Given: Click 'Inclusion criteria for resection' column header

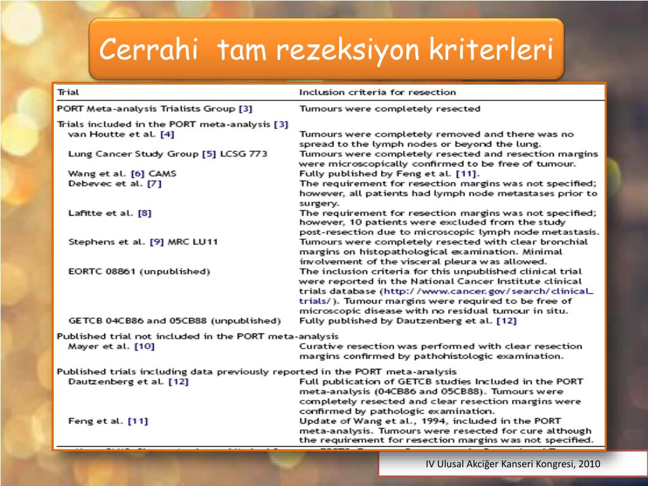Looking at the screenshot, I should tap(377, 92).
